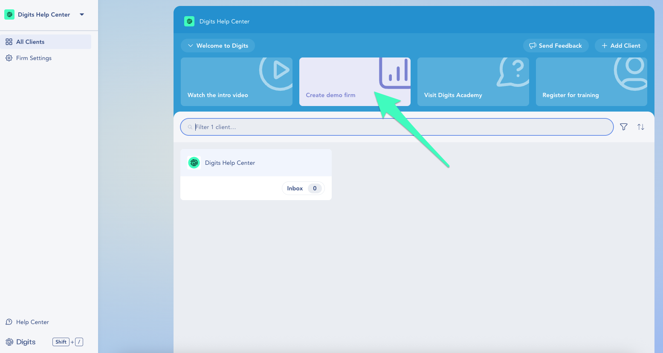Click the Firm Settings gear icon

(x=9, y=58)
